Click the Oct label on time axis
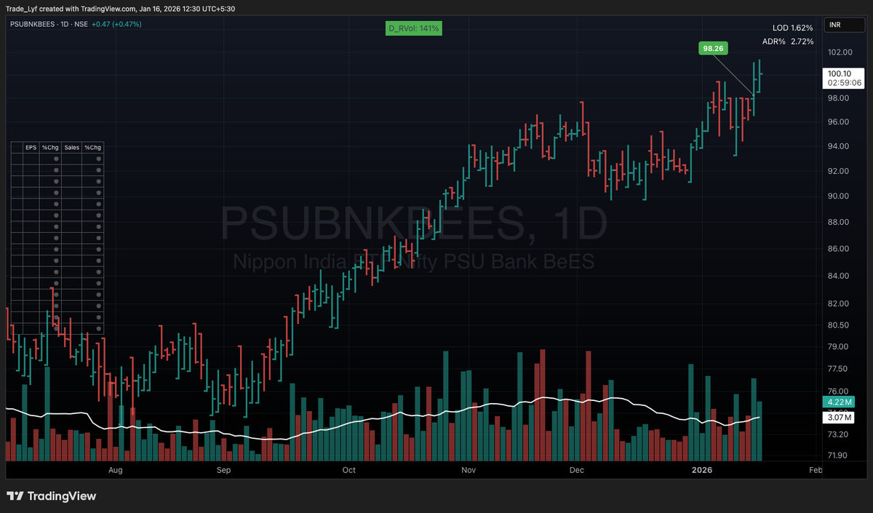 tap(348, 470)
